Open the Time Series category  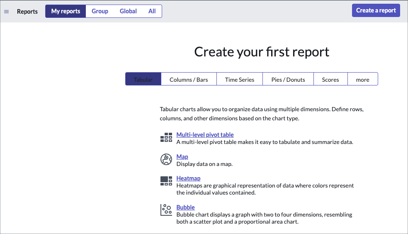click(240, 79)
